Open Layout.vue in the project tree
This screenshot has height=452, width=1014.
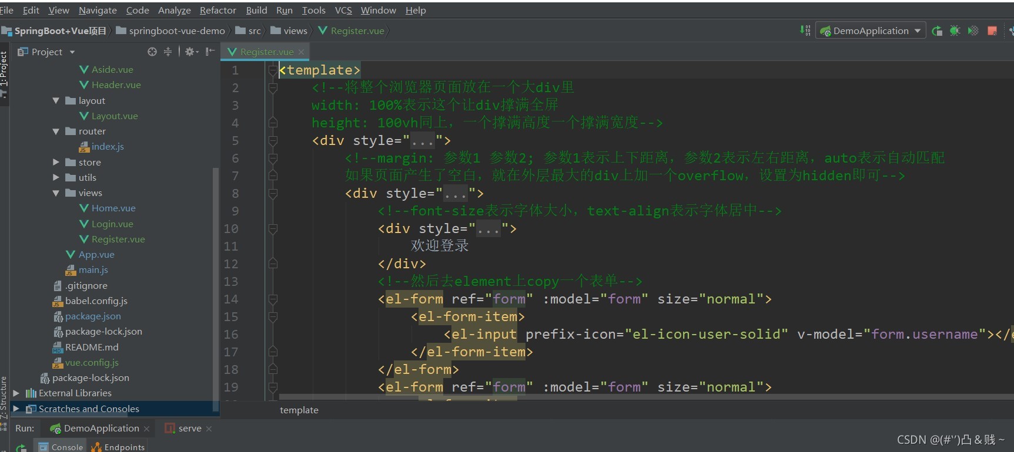[109, 116]
